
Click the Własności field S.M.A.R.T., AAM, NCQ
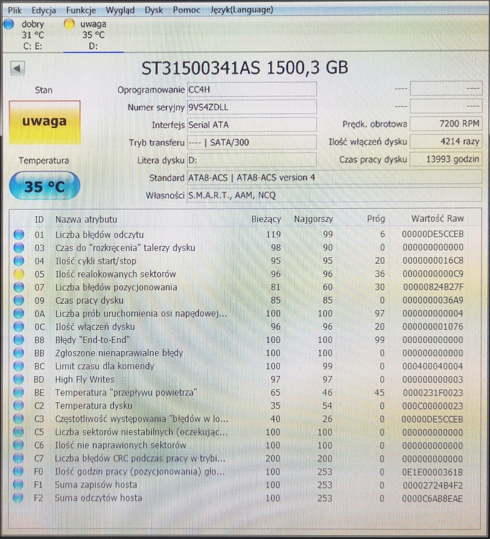pos(334,195)
